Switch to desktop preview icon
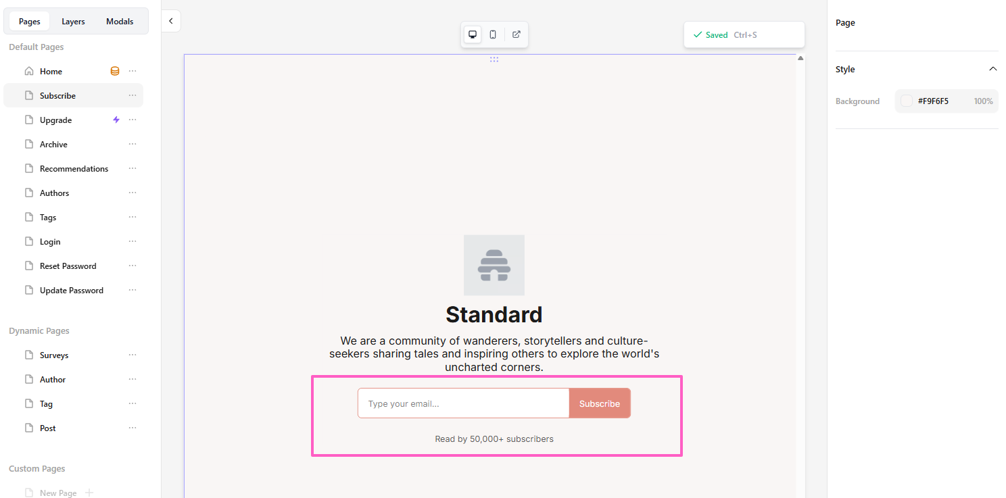Viewport: 1006px width, 498px height. [x=473, y=34]
